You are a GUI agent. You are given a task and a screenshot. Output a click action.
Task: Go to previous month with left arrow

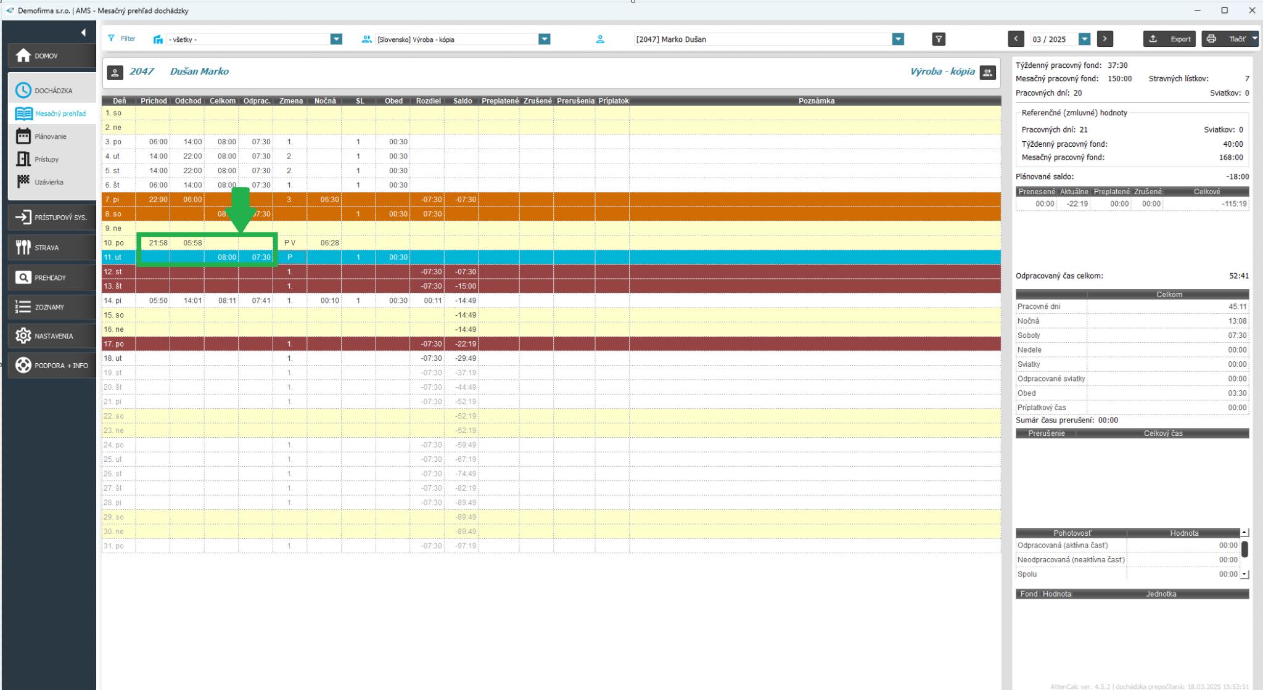pyautogui.click(x=1015, y=39)
